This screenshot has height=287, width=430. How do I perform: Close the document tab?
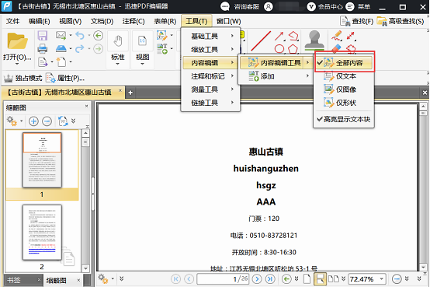120,90
